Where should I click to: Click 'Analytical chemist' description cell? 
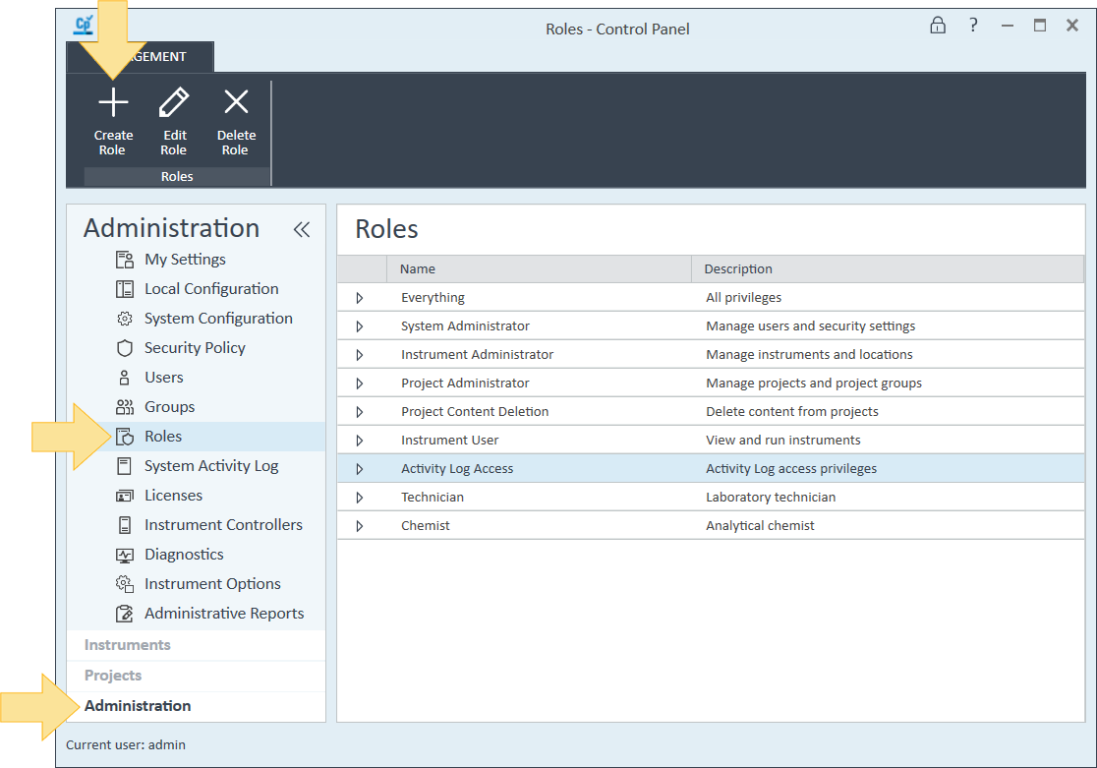coord(760,526)
